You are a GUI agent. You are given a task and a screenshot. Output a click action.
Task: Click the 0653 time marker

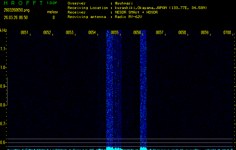coord(69,33)
